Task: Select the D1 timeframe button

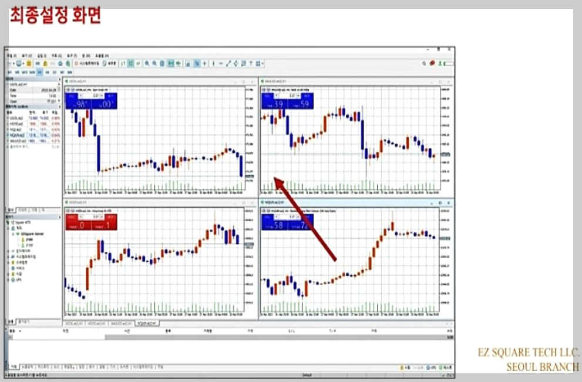Action: click(x=55, y=72)
